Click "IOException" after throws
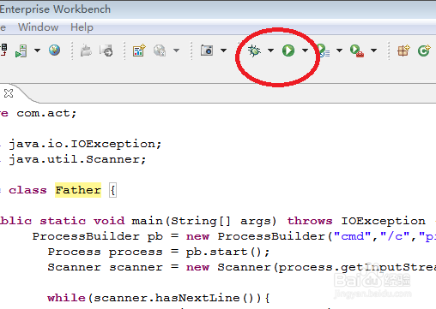The width and height of the screenshot is (436, 309). (383, 221)
